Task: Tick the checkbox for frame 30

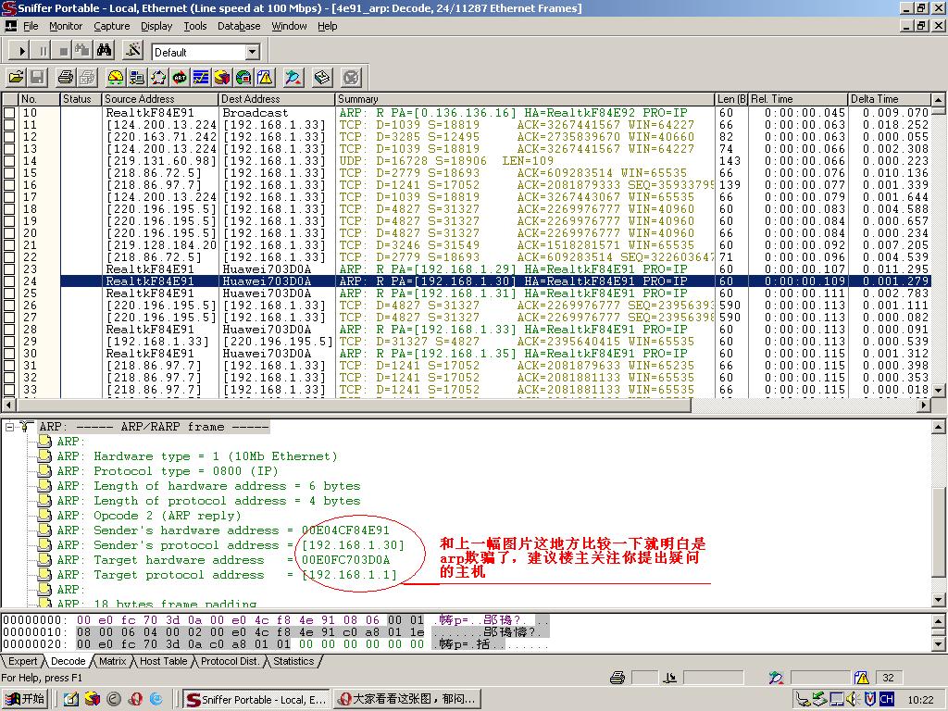Action: click(x=9, y=354)
